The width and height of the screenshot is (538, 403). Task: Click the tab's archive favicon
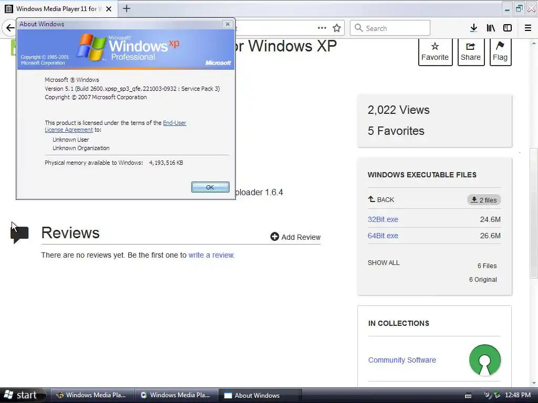9,9
